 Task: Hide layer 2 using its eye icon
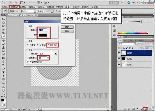coord(119,59)
